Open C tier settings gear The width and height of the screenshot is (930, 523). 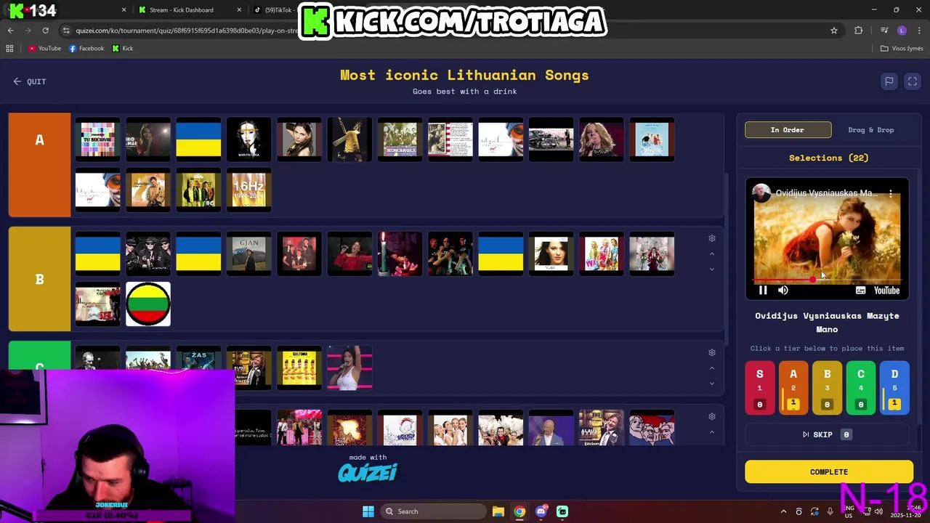coord(712,352)
